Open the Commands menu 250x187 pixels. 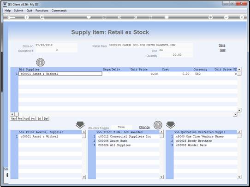pyautogui.click(x=59, y=11)
